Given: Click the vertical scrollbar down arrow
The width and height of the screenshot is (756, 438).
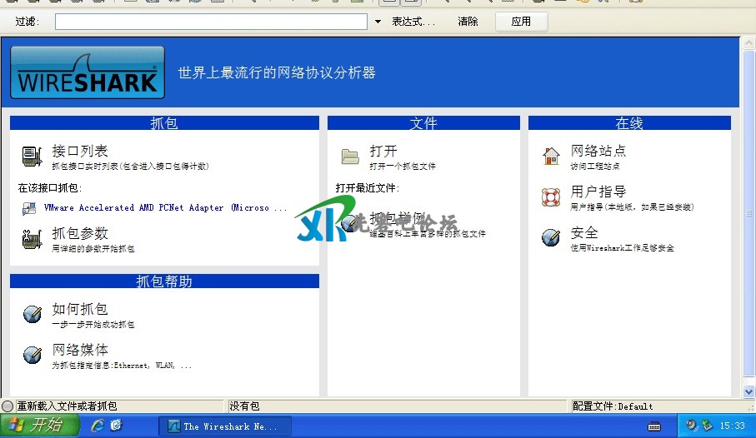Looking at the screenshot, I should pyautogui.click(x=748, y=391).
